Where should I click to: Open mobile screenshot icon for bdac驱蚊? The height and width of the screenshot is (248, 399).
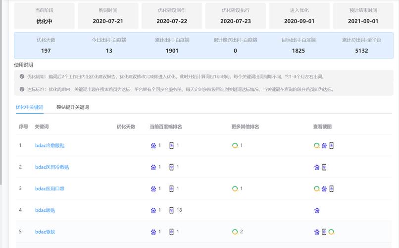tap(324, 232)
